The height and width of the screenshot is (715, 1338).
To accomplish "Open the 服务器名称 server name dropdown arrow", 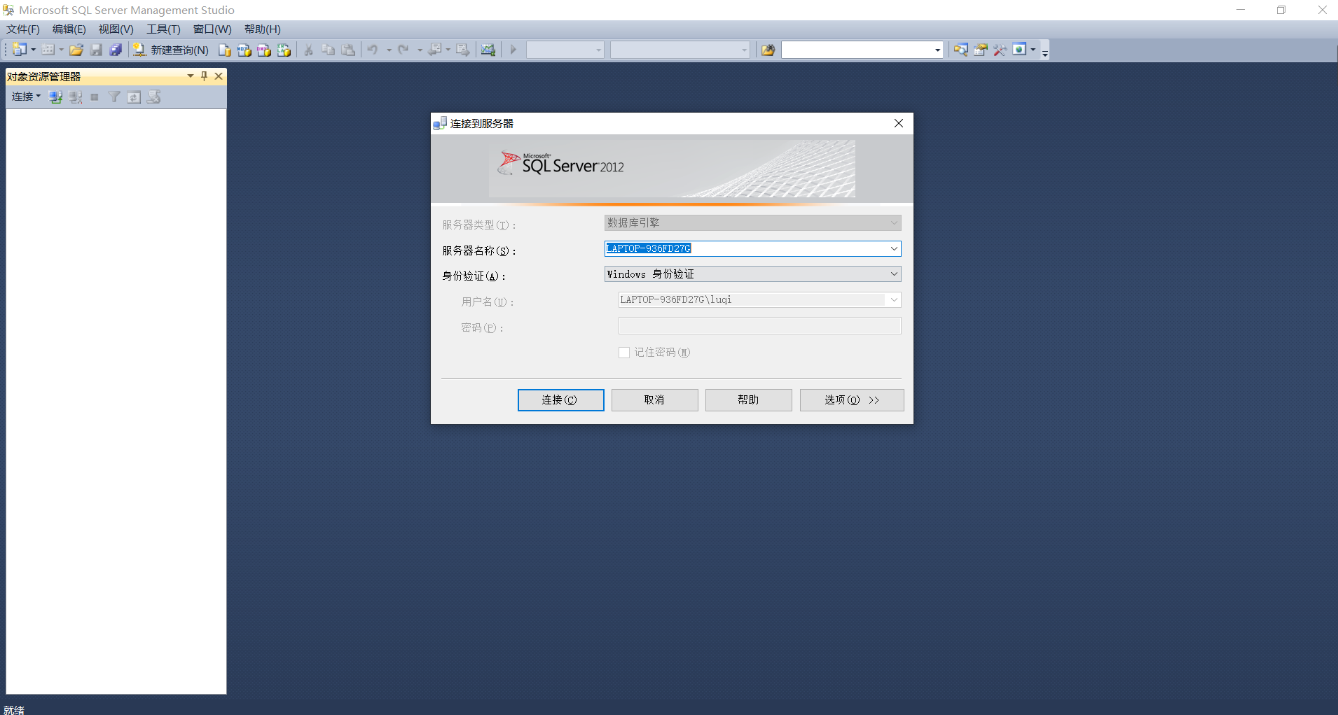I will (x=894, y=248).
